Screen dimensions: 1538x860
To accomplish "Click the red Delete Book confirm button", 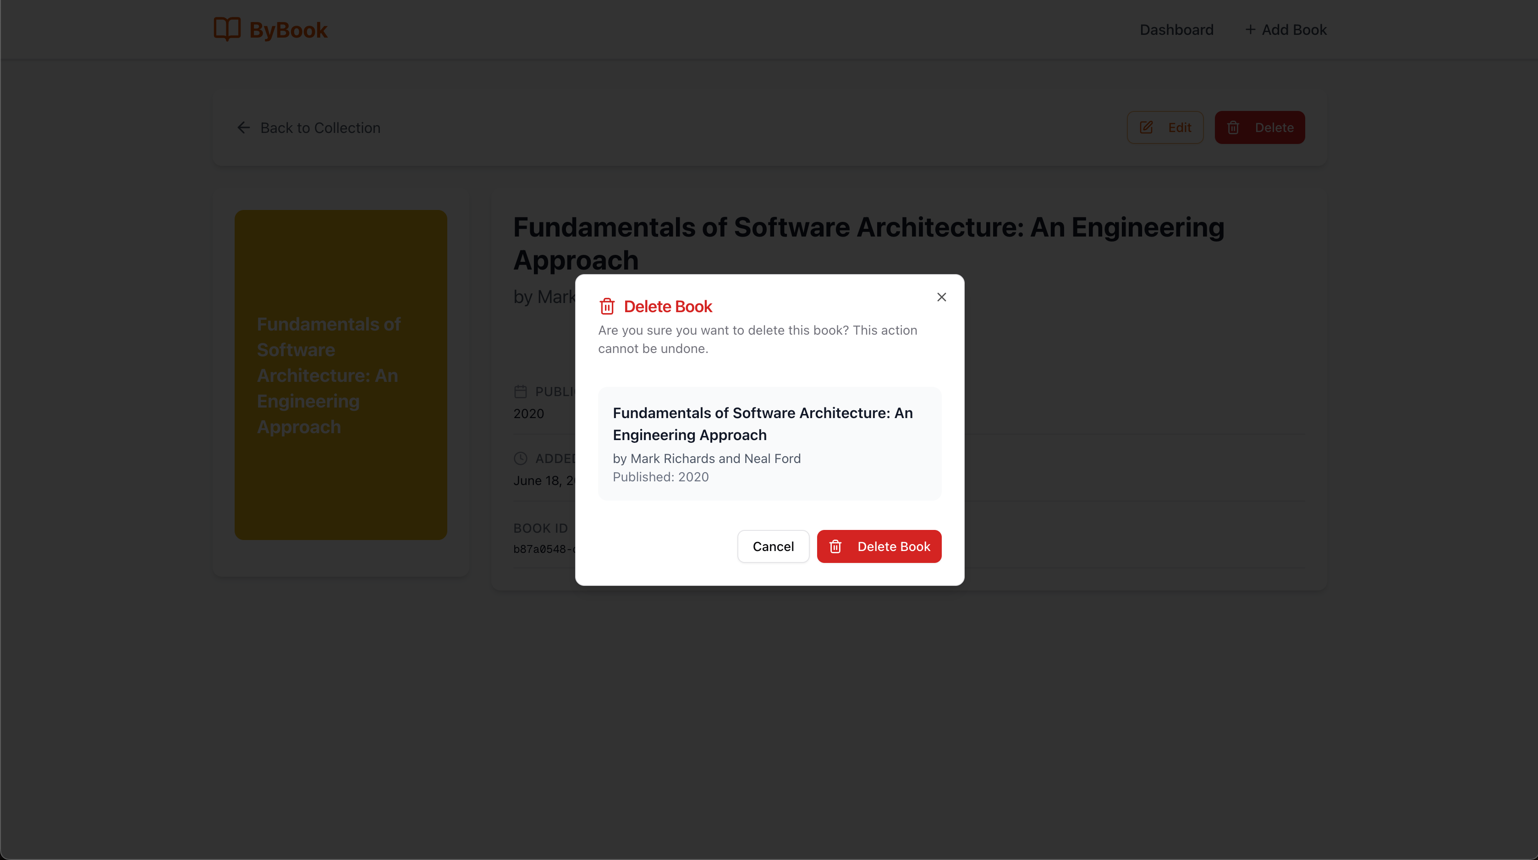I will click(x=879, y=546).
